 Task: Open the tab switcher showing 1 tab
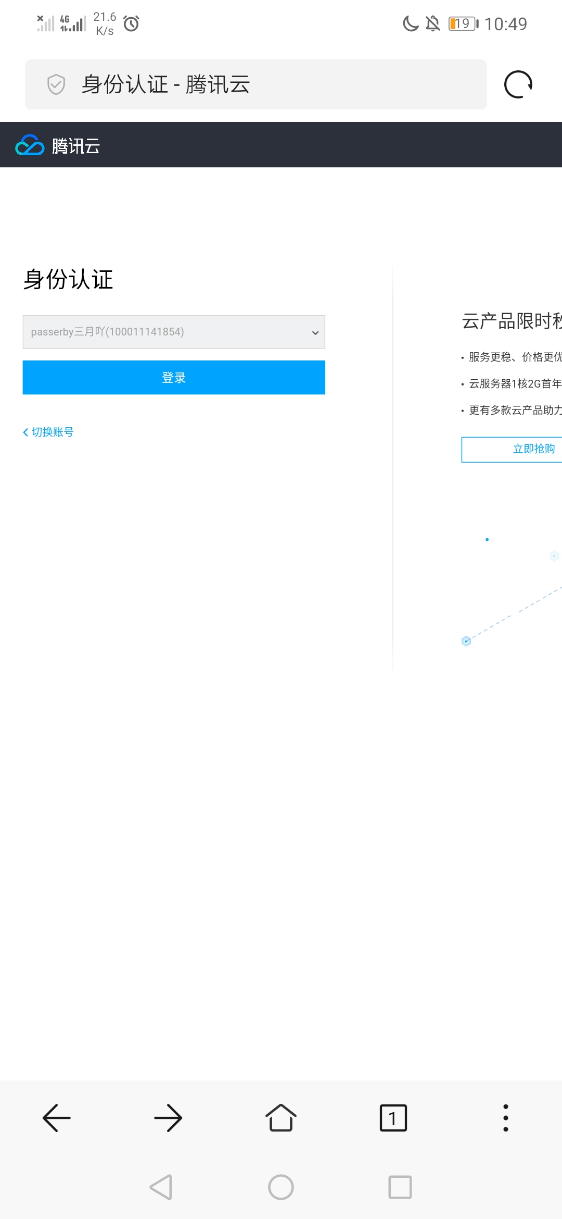(393, 1118)
